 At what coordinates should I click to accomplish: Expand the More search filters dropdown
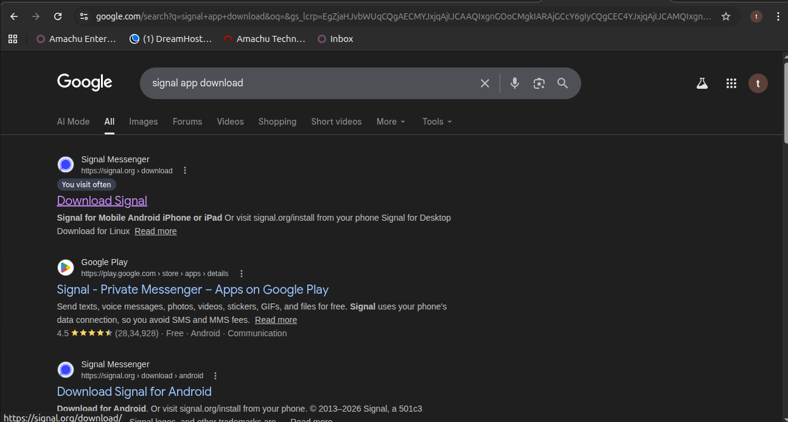391,122
